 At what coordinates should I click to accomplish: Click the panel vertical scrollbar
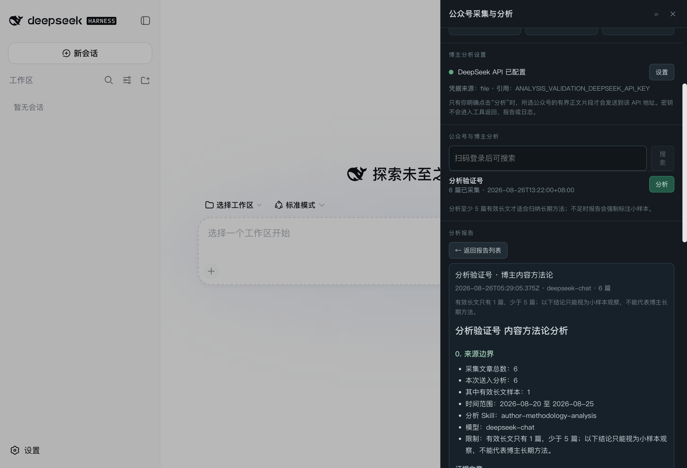click(x=684, y=163)
